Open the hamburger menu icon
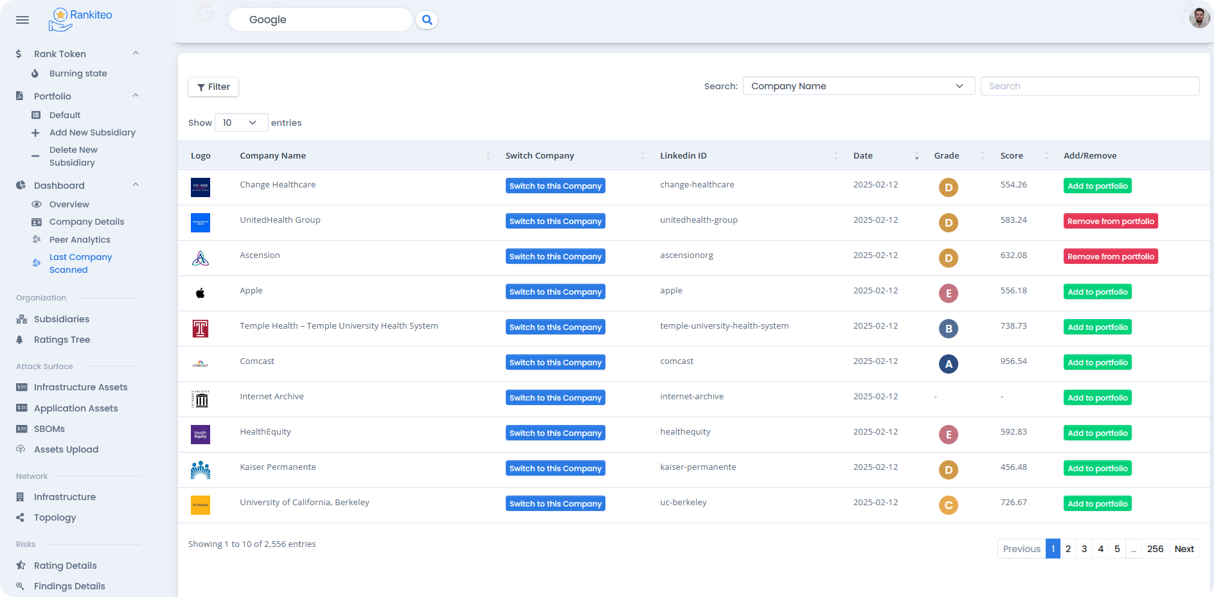This screenshot has height=597, width=1214. (22, 20)
